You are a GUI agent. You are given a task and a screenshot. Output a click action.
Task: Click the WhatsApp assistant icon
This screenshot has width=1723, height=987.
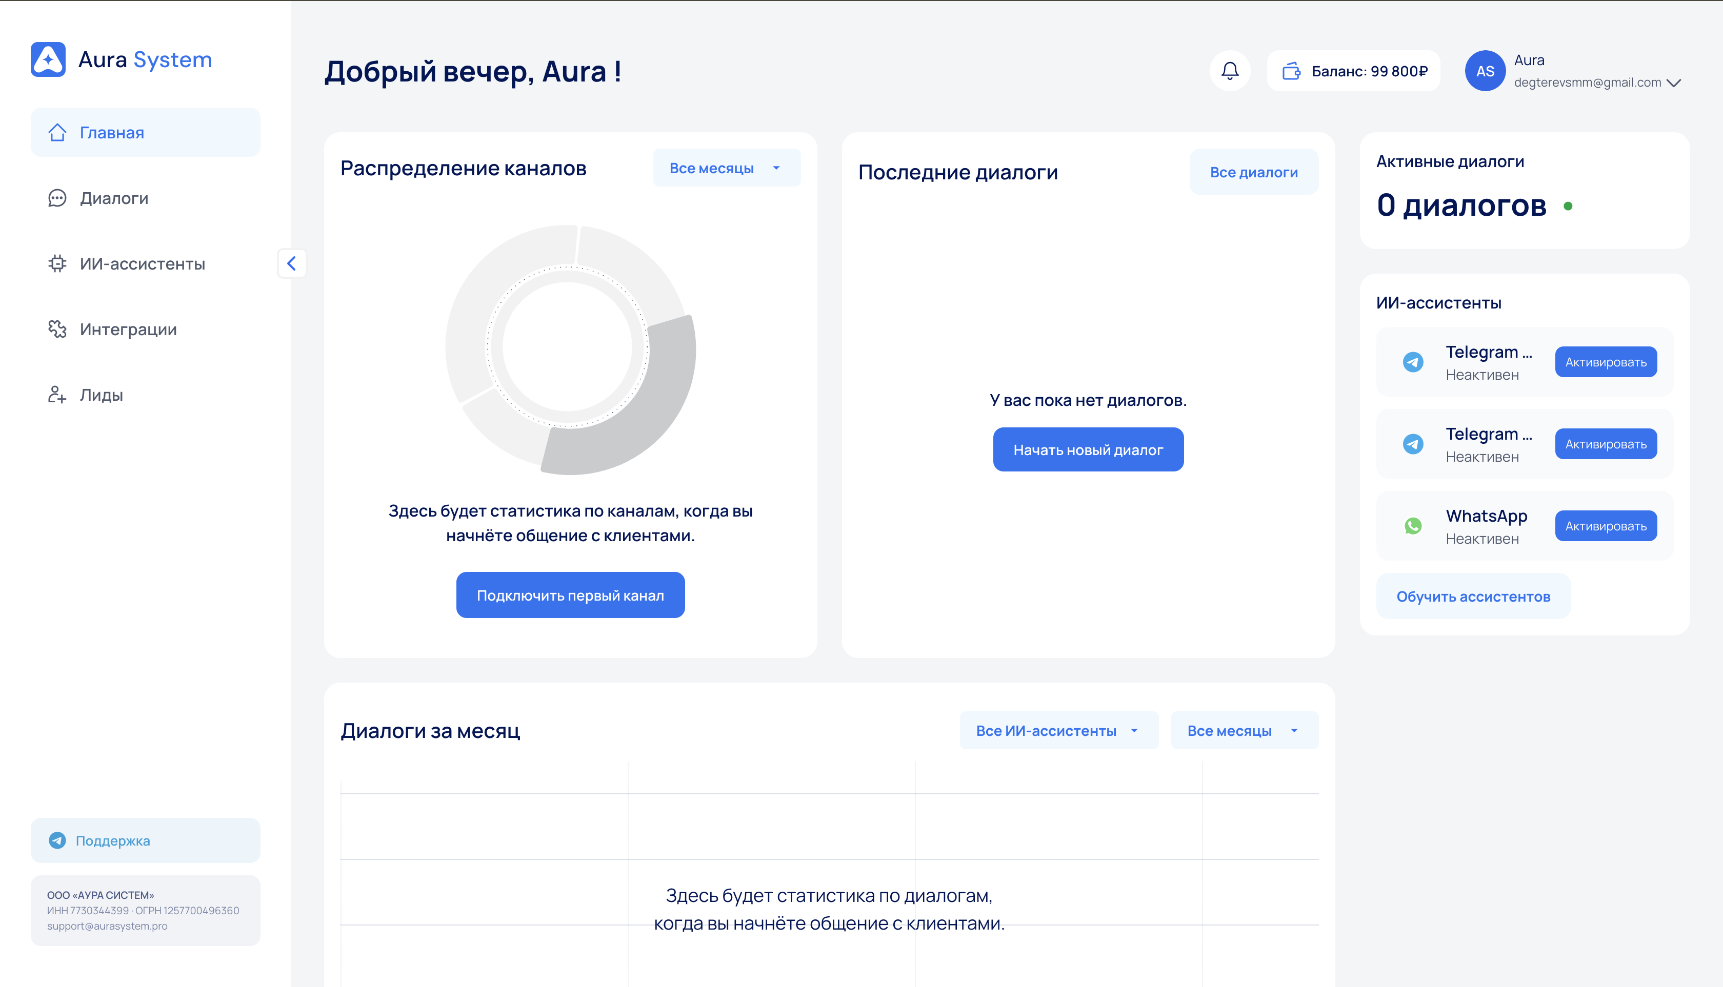1413,526
